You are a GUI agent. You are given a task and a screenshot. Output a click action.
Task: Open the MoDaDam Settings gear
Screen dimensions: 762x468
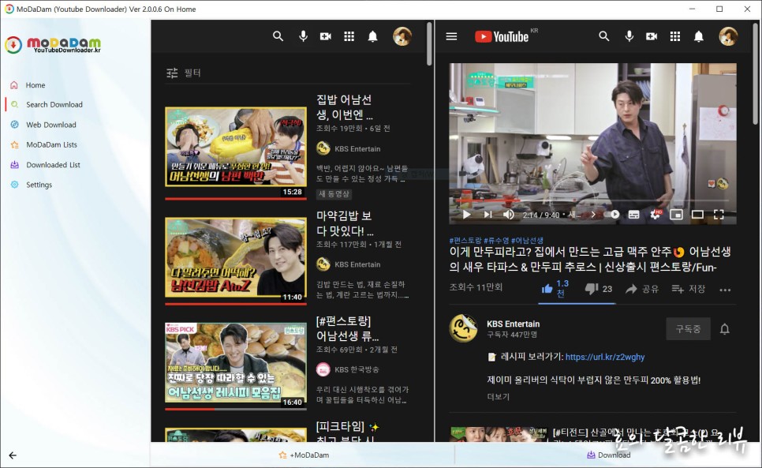(x=14, y=184)
